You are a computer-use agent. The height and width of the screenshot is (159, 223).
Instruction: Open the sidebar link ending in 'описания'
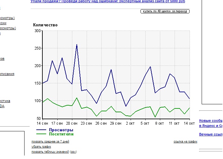pos(7,74)
